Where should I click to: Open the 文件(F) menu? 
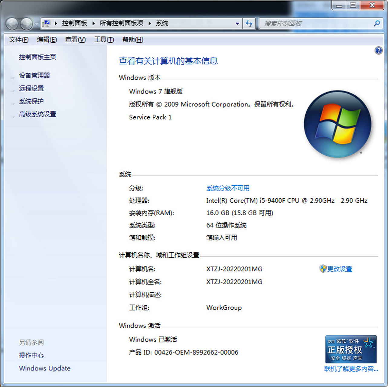19,40
